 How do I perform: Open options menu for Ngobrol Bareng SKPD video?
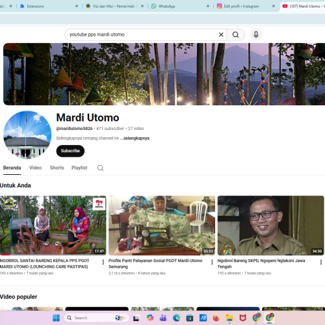pyautogui.click(x=321, y=262)
